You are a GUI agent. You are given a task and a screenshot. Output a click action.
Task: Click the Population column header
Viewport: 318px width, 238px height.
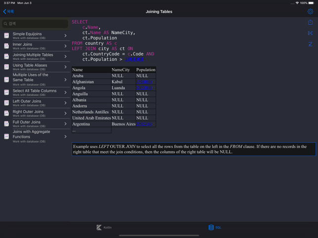[146, 70]
